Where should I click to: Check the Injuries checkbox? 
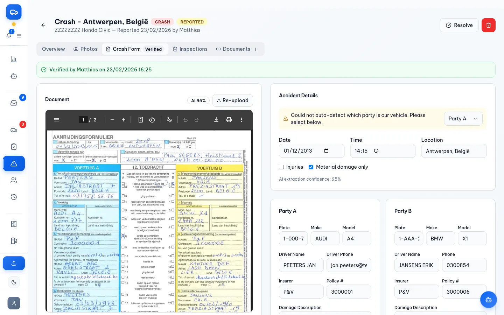point(281,167)
